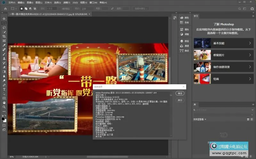Select the Gradient tool
Image resolution: width=256 pixels, height=159 pixels.
4,72
